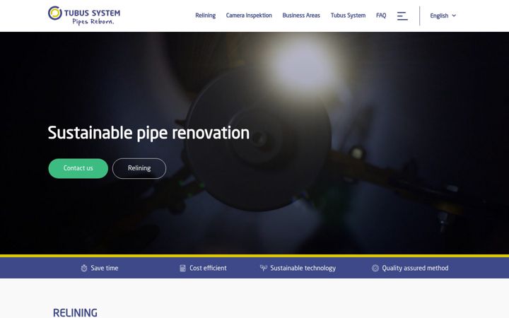Click the 'Sustainable pipe renovation' headline
The image size is (509, 318).
148,133
